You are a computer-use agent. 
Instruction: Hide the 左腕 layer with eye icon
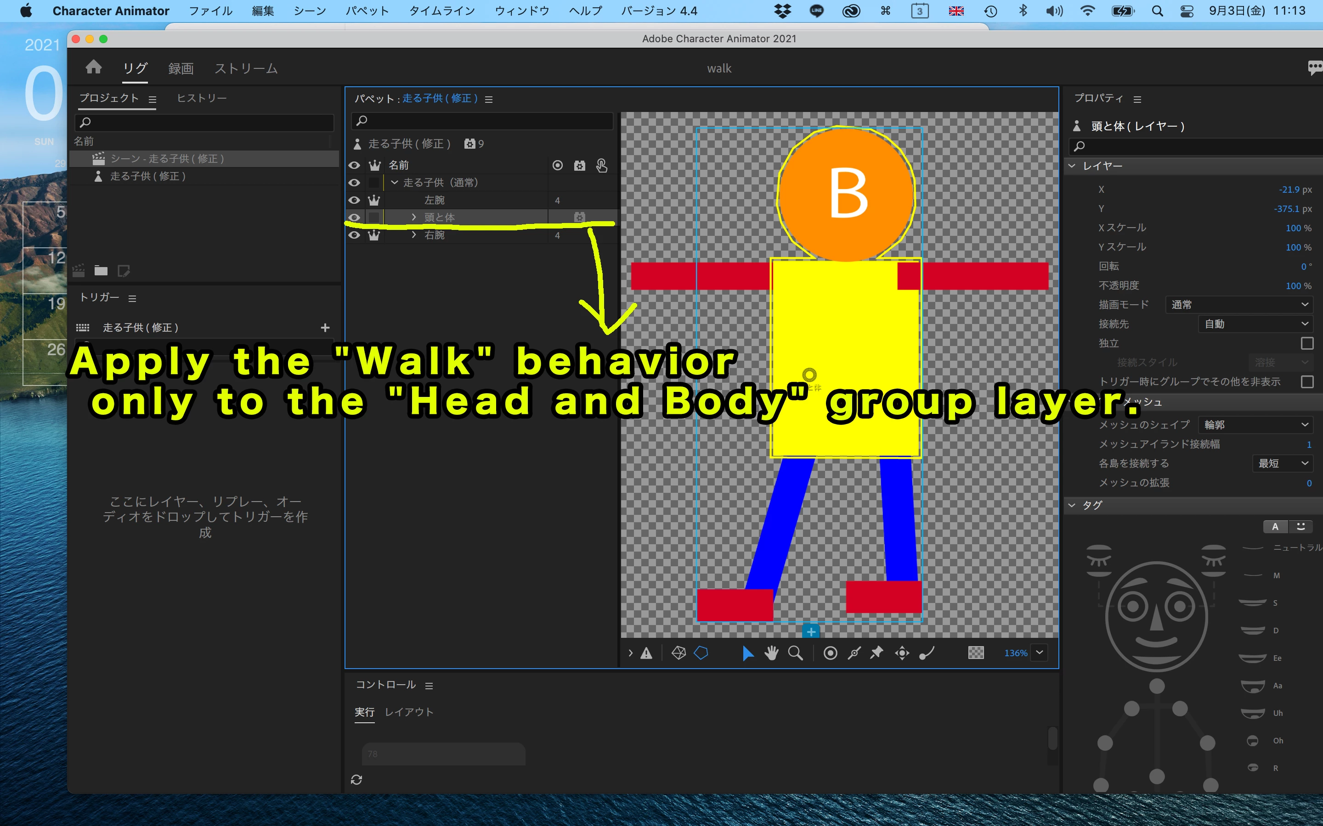354,200
